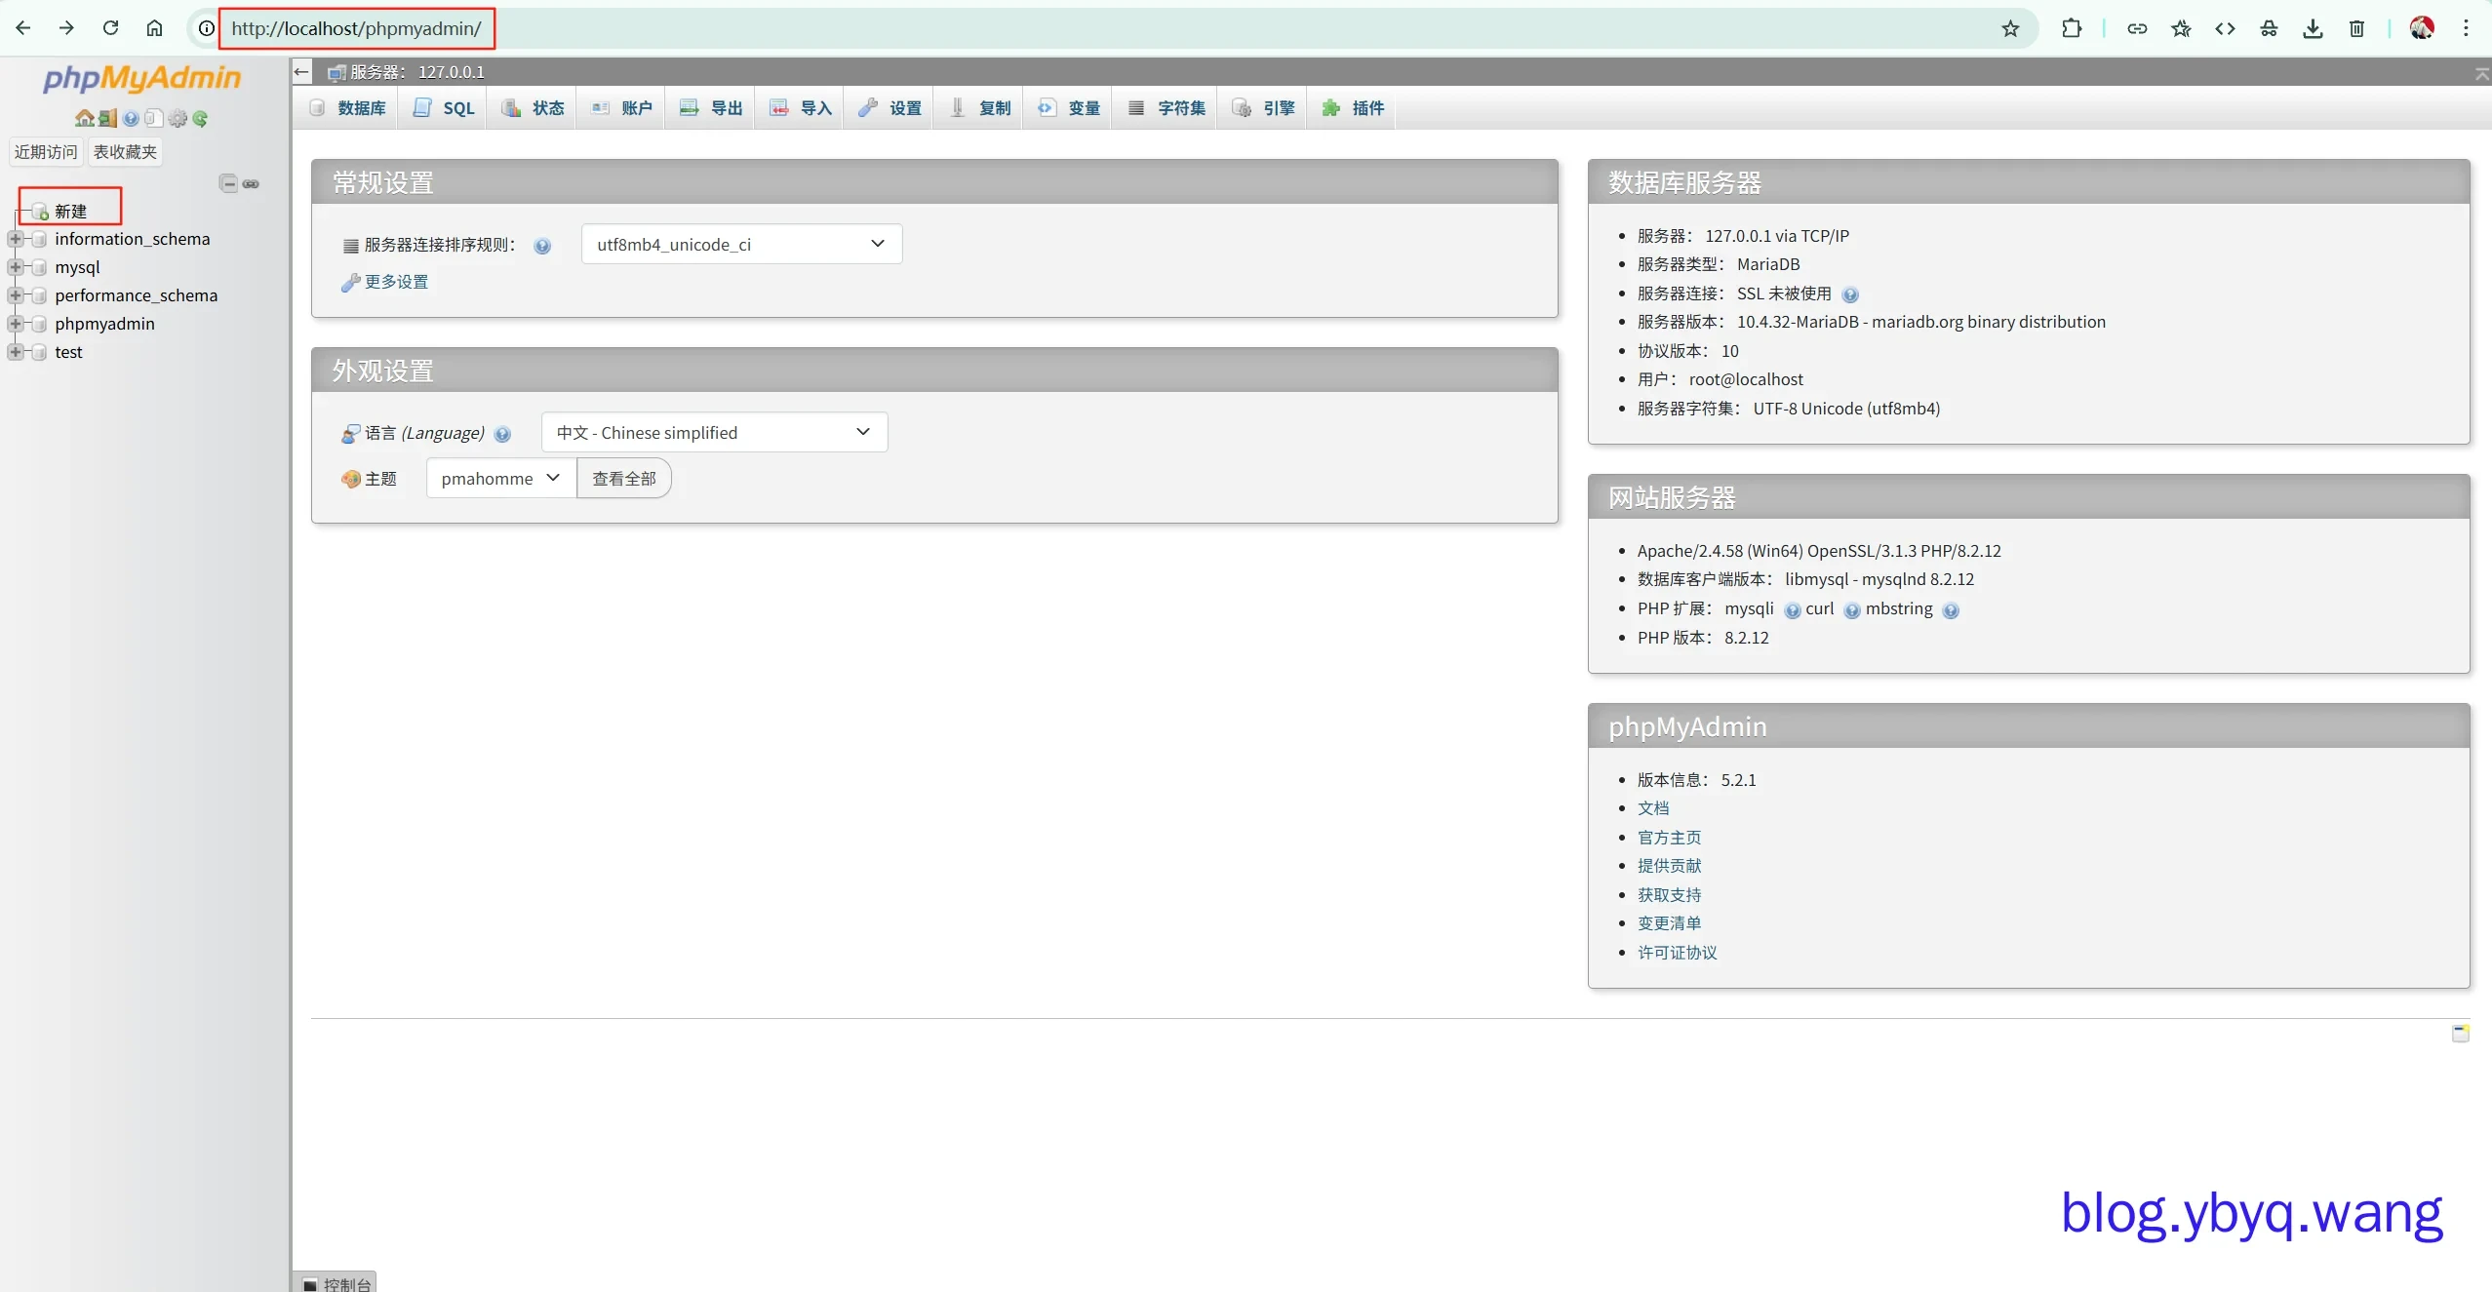This screenshot has width=2492, height=1292.
Task: Open browser extensions puzzle icon
Action: click(2072, 28)
